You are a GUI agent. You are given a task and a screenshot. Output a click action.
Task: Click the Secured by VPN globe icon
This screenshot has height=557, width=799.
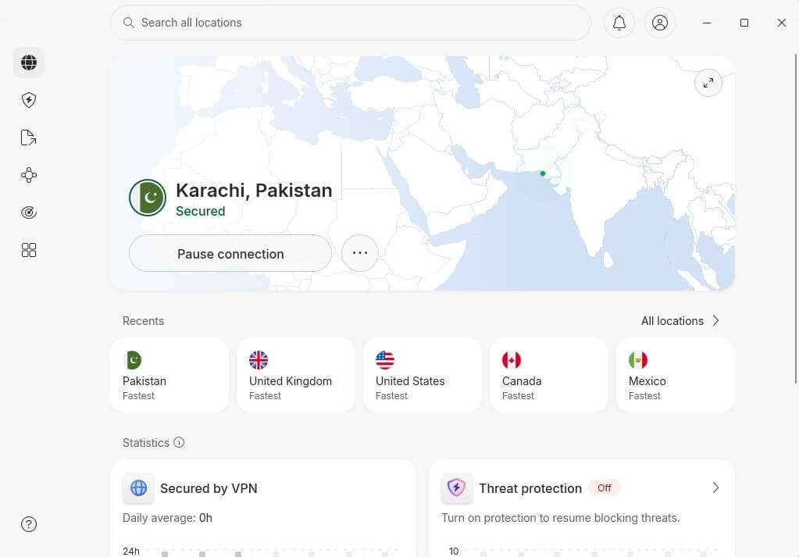click(138, 488)
